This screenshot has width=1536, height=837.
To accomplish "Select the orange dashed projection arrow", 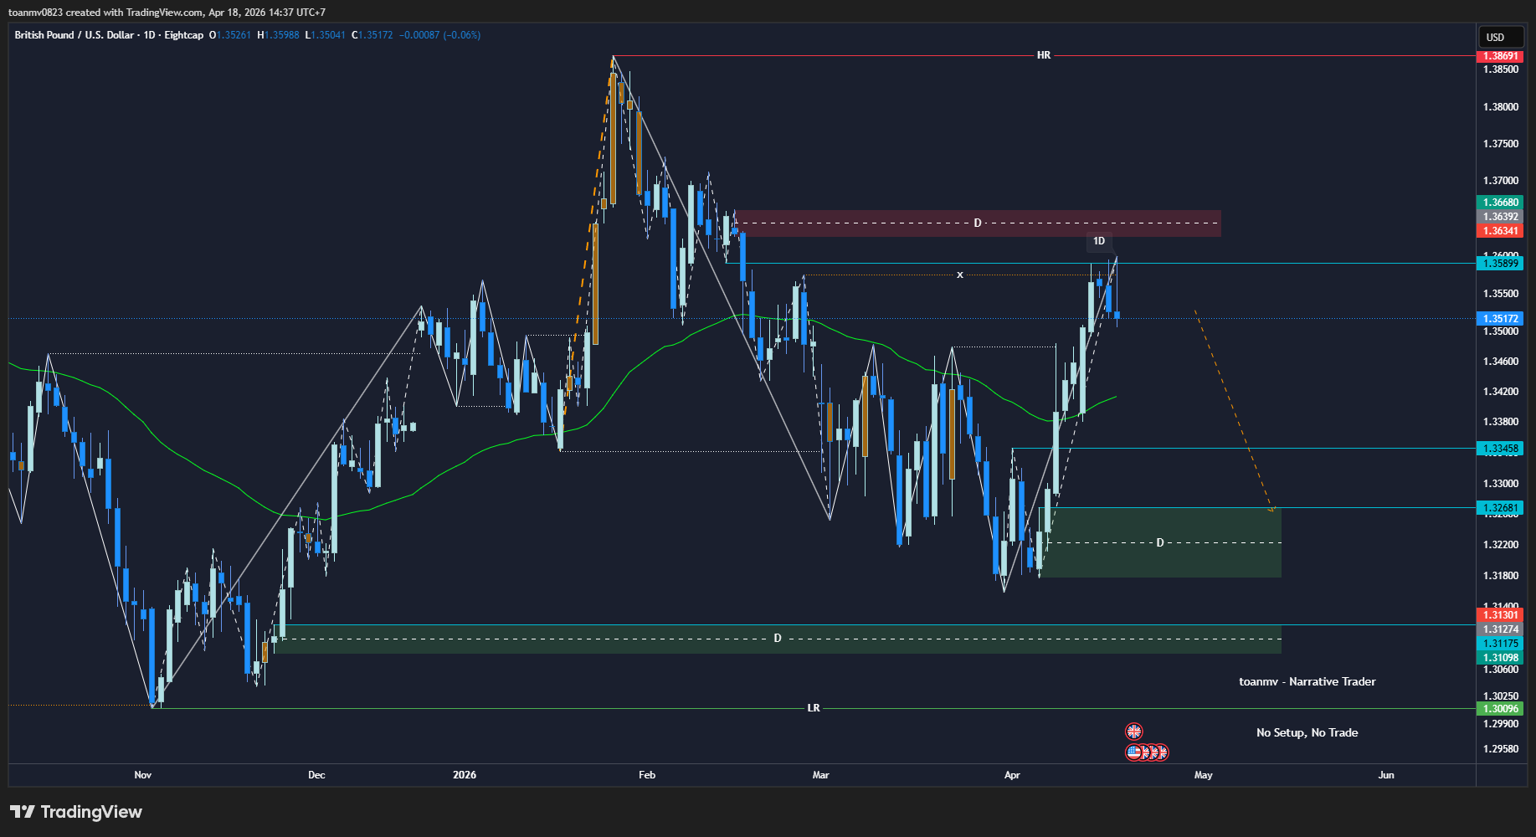I will pos(1234,411).
